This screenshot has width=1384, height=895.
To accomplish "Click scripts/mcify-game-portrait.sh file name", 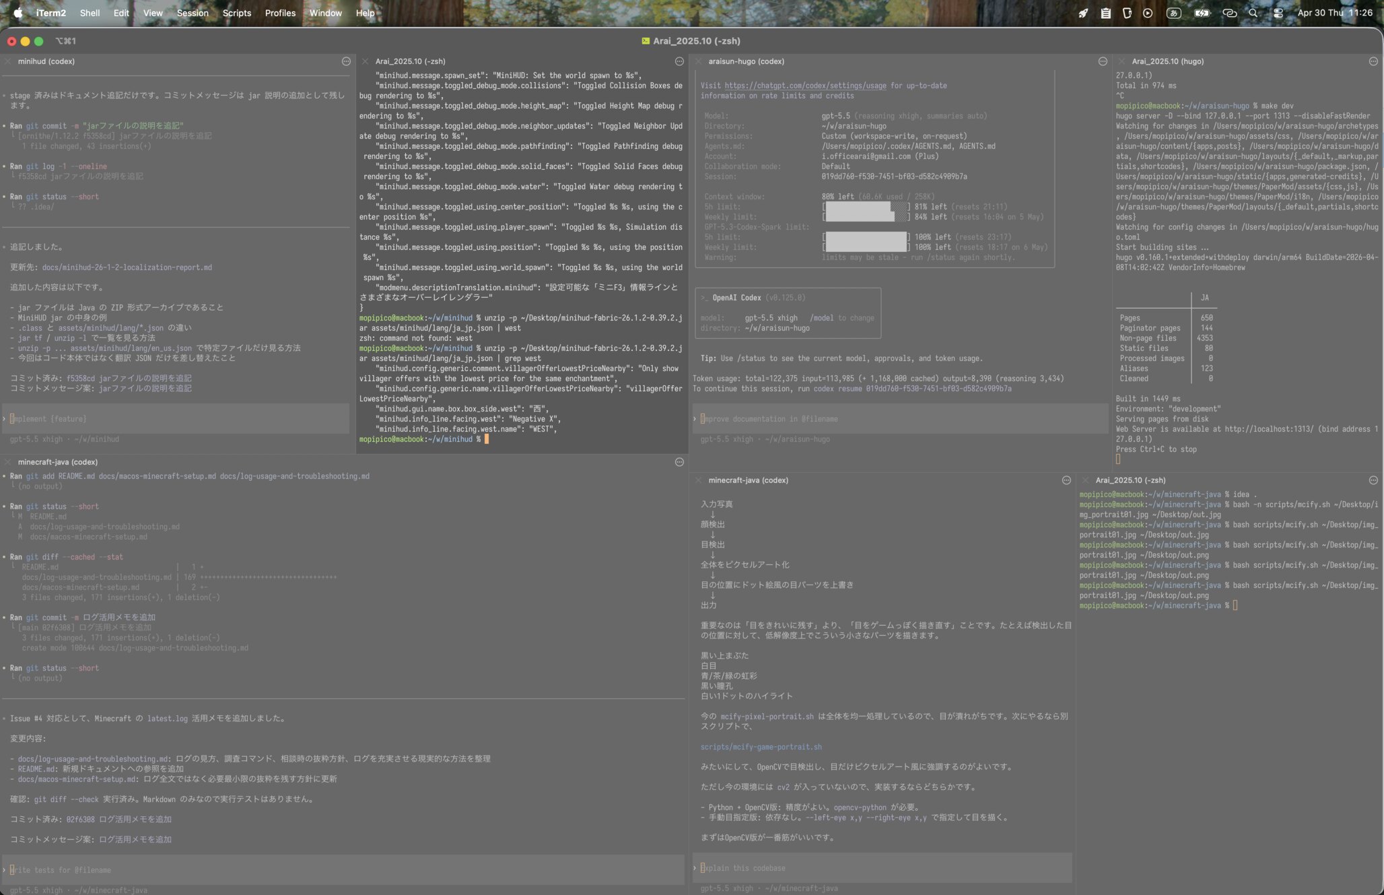I will (x=761, y=747).
